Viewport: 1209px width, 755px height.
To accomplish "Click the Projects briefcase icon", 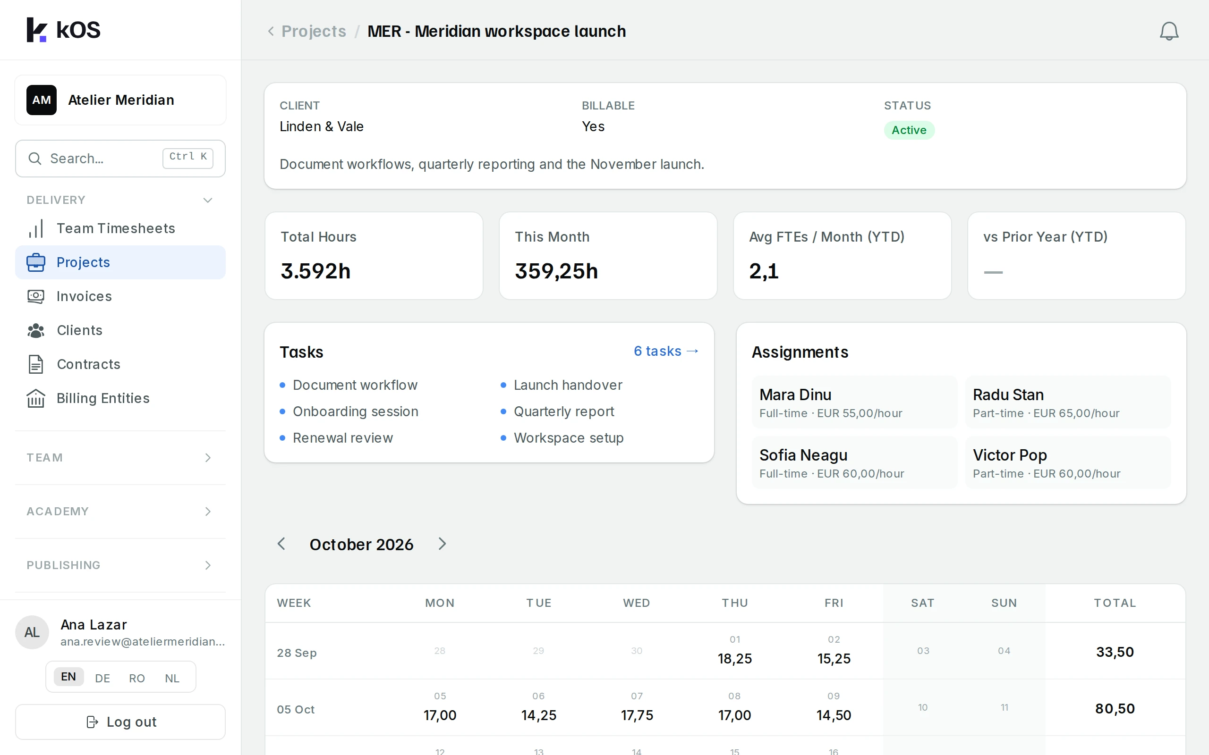I will [35, 262].
